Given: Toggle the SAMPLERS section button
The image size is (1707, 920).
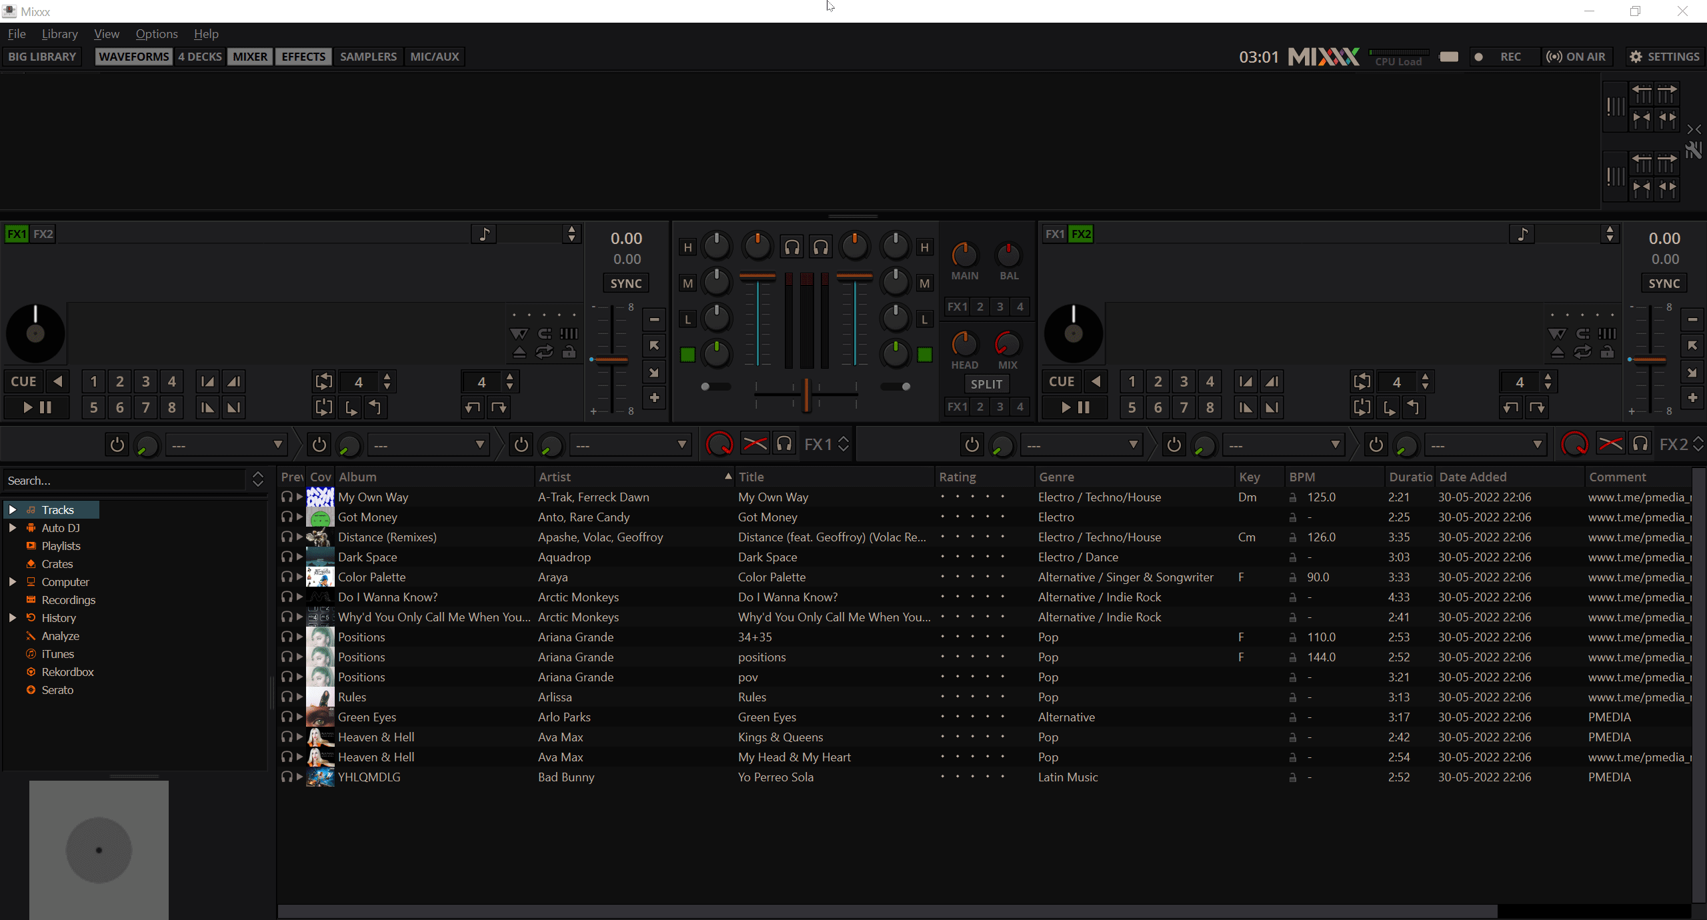Looking at the screenshot, I should click(368, 57).
